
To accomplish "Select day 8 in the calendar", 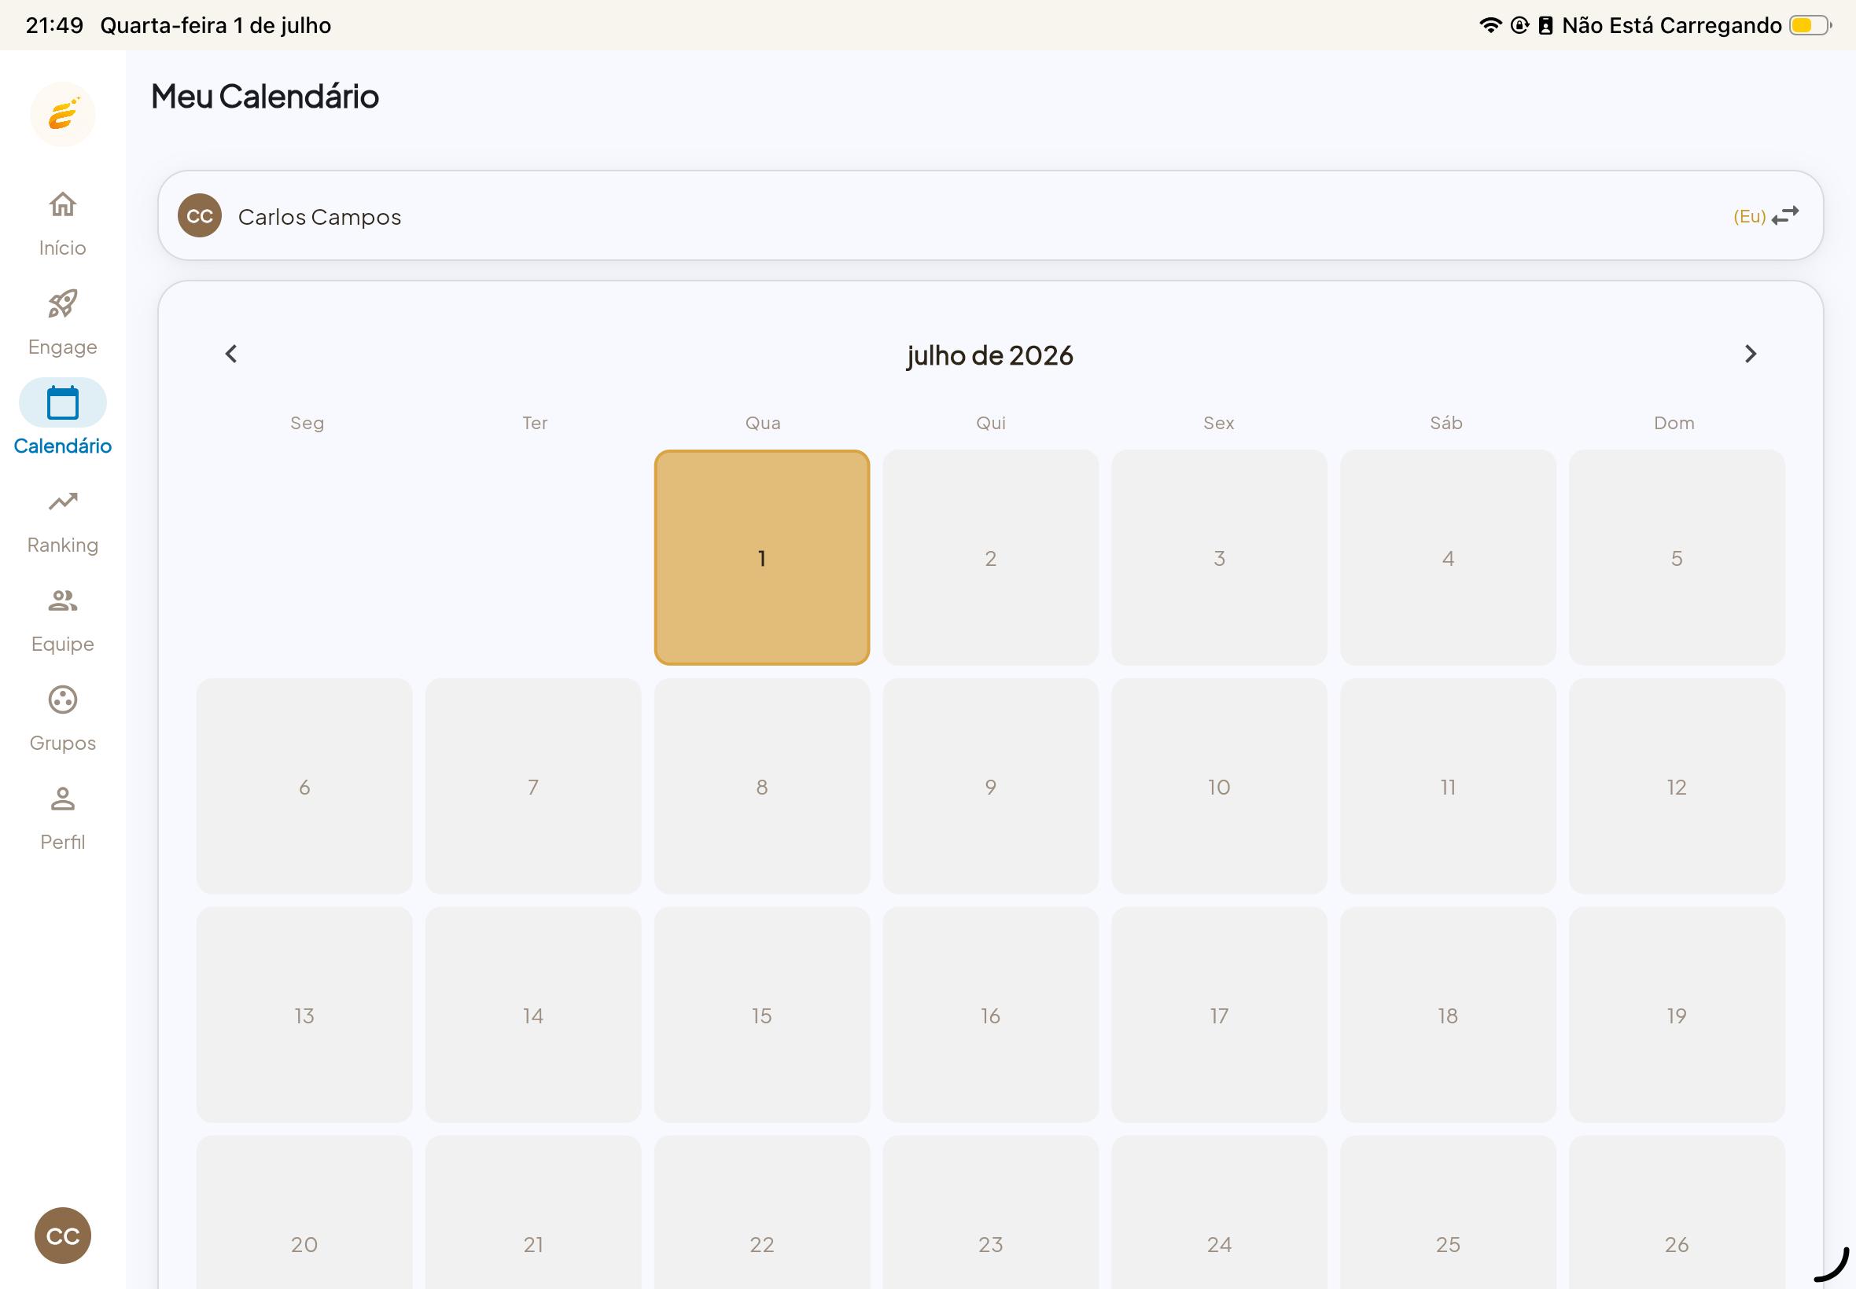I will pyautogui.click(x=762, y=787).
